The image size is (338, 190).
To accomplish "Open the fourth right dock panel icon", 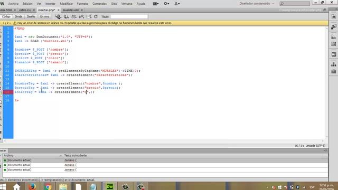I will click(333, 44).
